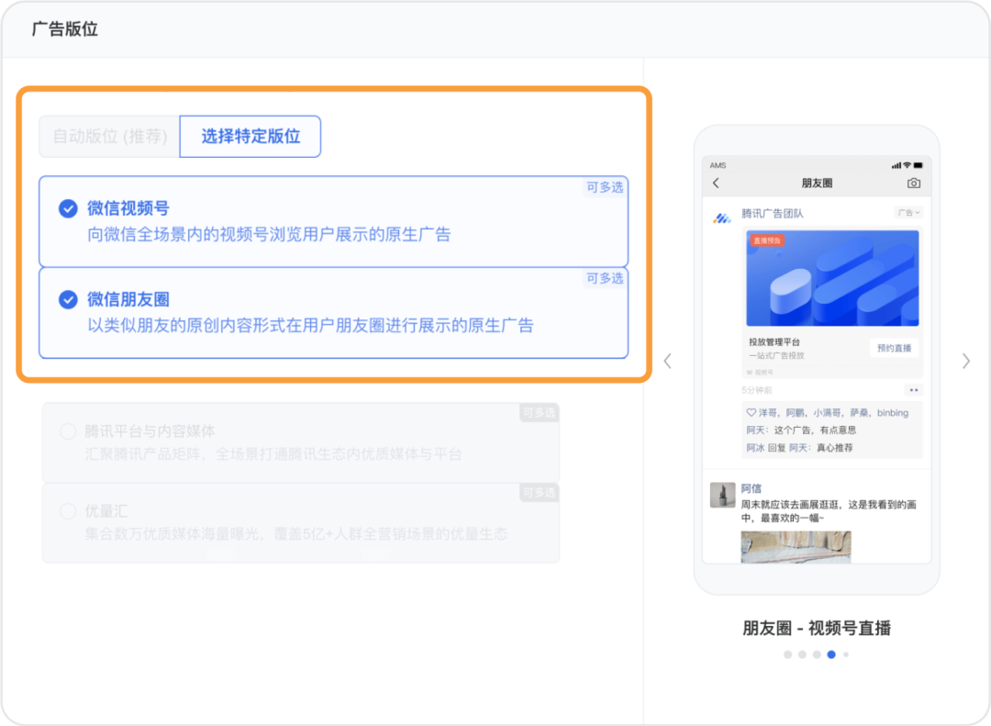Click the blue ad image thumbnail
The image size is (991, 726).
click(x=832, y=278)
